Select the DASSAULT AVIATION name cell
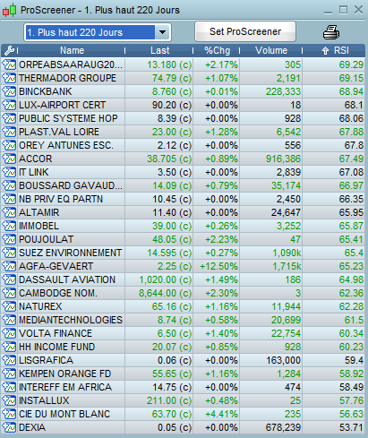Image resolution: width=368 pixels, height=438 pixels. (x=72, y=279)
